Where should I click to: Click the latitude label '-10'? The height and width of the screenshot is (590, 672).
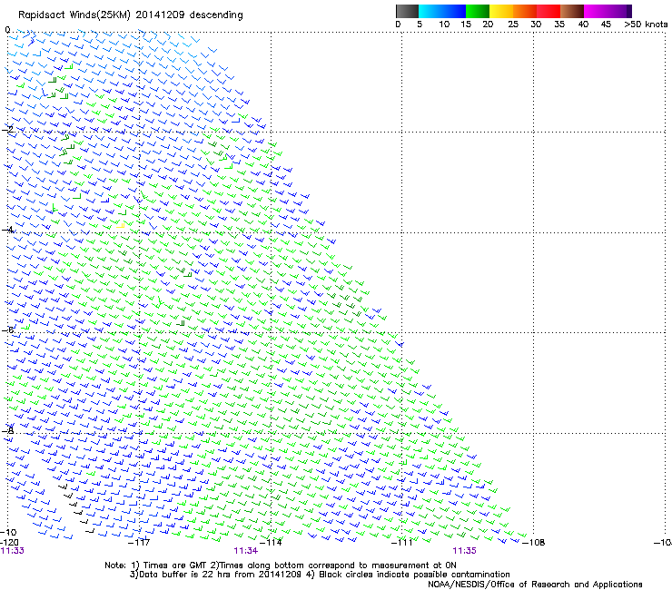[8, 532]
